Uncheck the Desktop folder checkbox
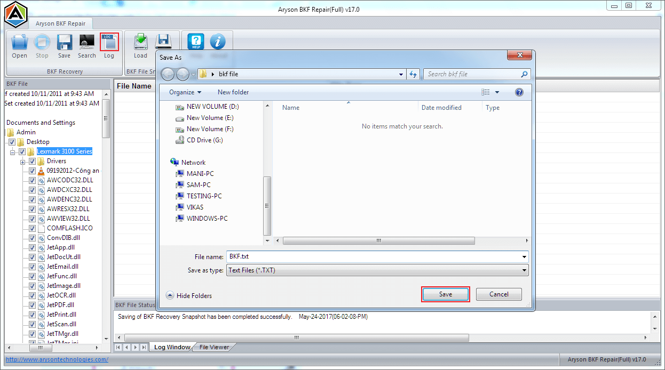The height and width of the screenshot is (370, 665). pyautogui.click(x=12, y=142)
